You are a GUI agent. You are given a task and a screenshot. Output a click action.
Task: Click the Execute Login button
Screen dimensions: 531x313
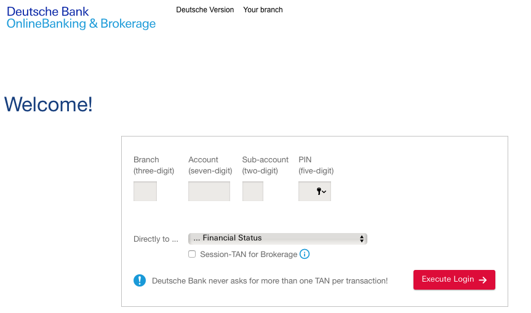(454, 280)
